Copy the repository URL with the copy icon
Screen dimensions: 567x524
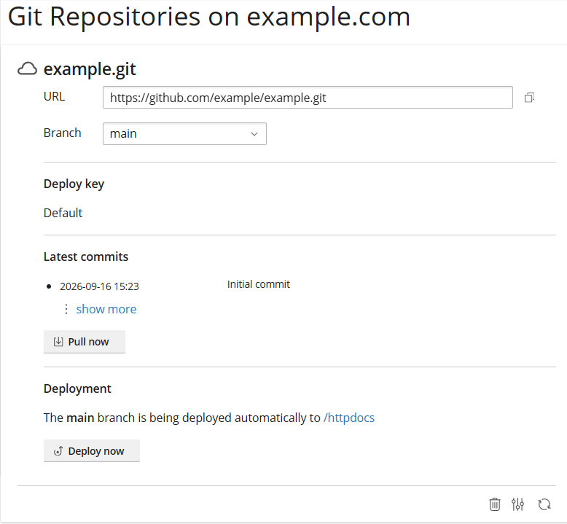point(529,98)
